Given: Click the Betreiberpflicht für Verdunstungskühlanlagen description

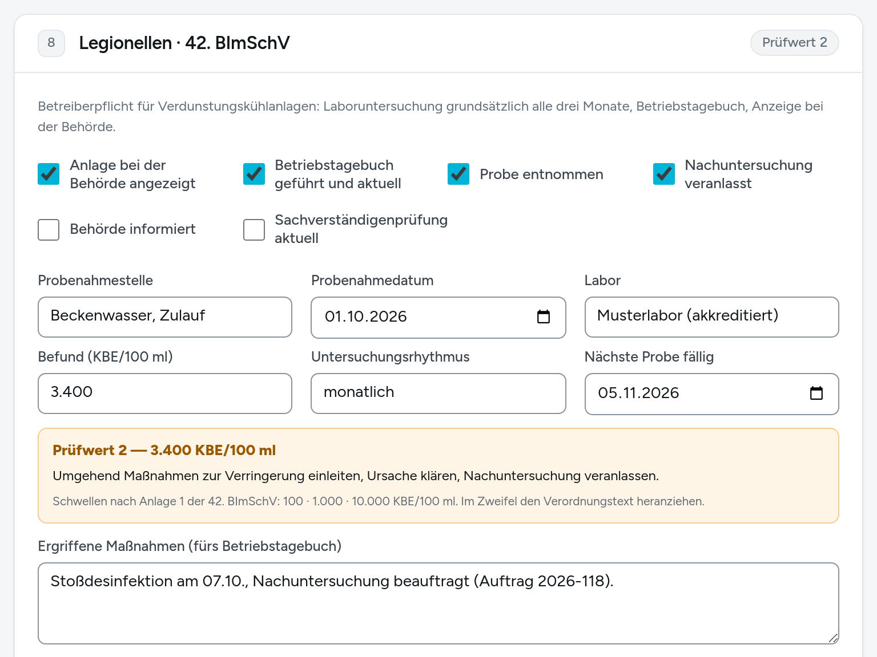Looking at the screenshot, I should (431, 116).
